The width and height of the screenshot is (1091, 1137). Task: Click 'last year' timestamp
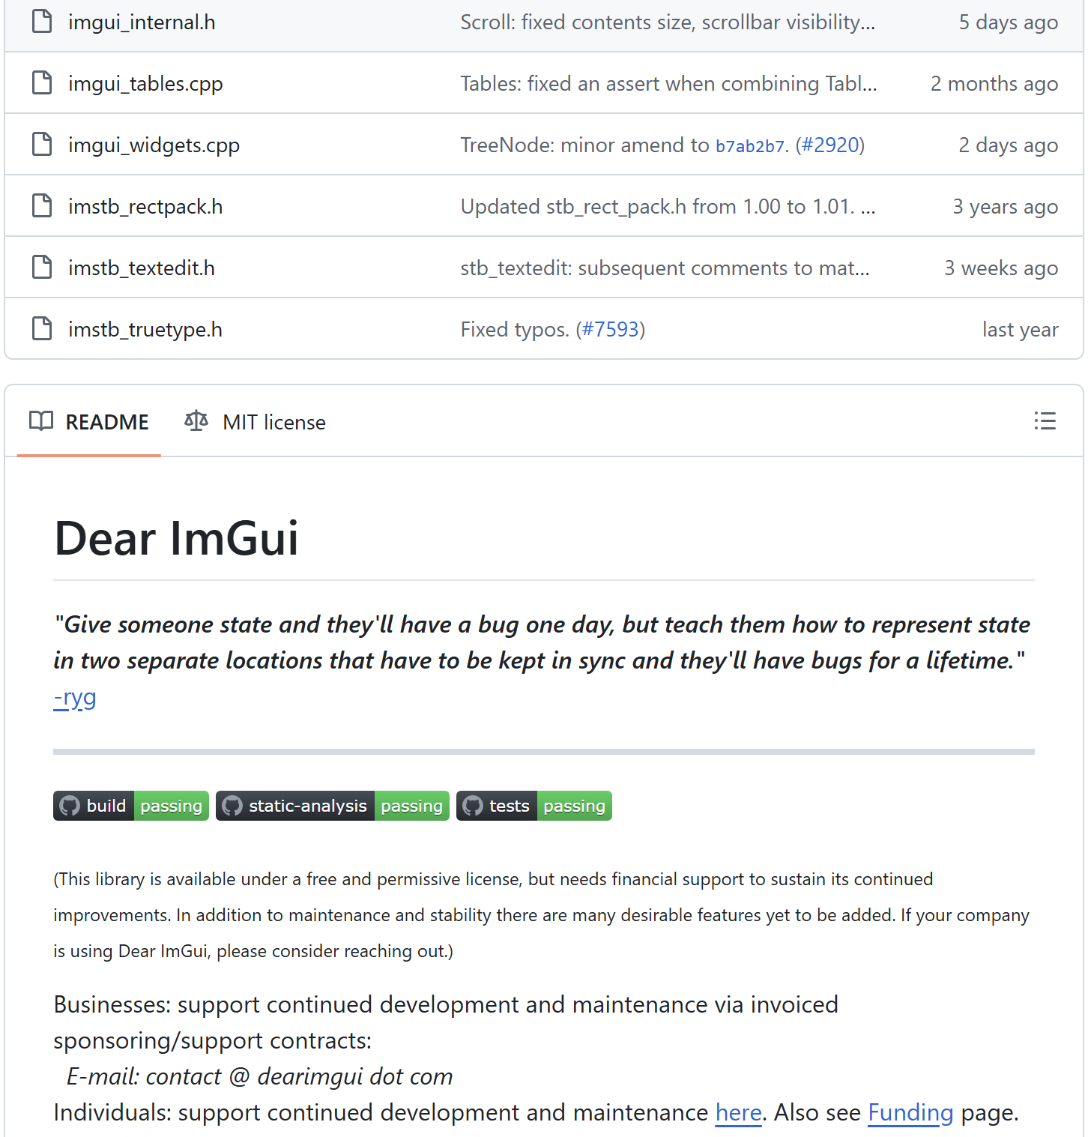click(x=1021, y=330)
